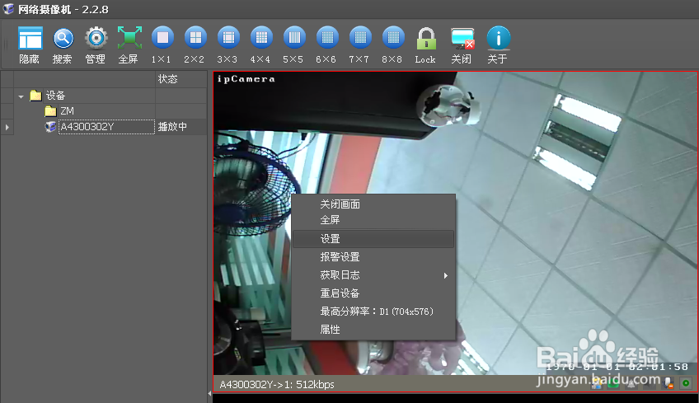Screen dimensions: 699x403
Task: Click the 关闭 close monitor icon
Action: coord(462,39)
